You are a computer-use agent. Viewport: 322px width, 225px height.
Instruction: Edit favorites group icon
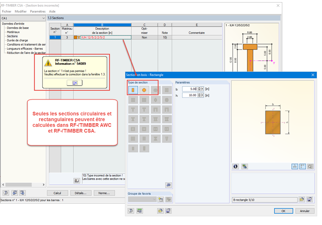pos(168,199)
